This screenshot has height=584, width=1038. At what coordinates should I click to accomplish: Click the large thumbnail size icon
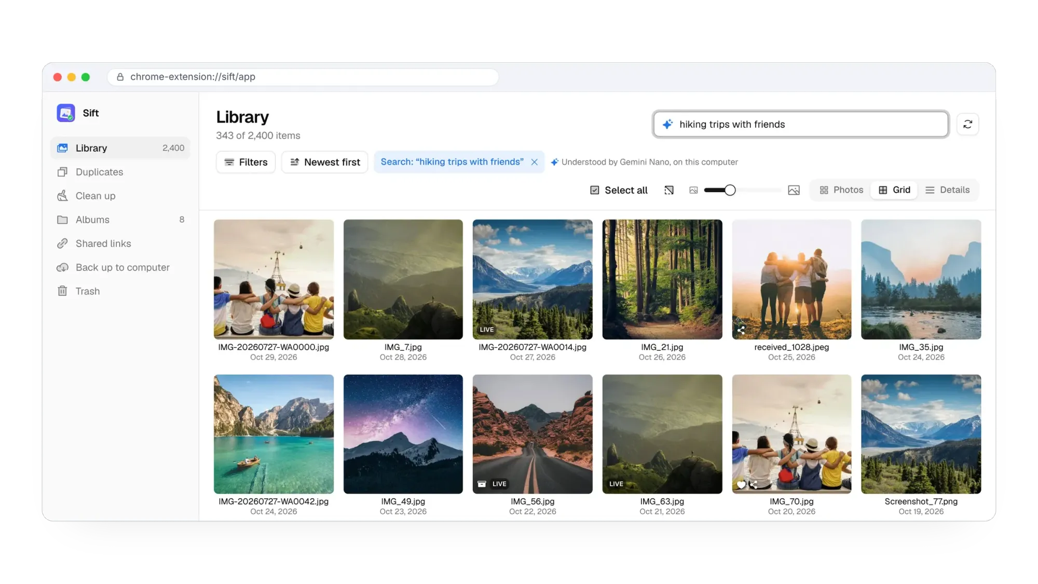coord(794,190)
